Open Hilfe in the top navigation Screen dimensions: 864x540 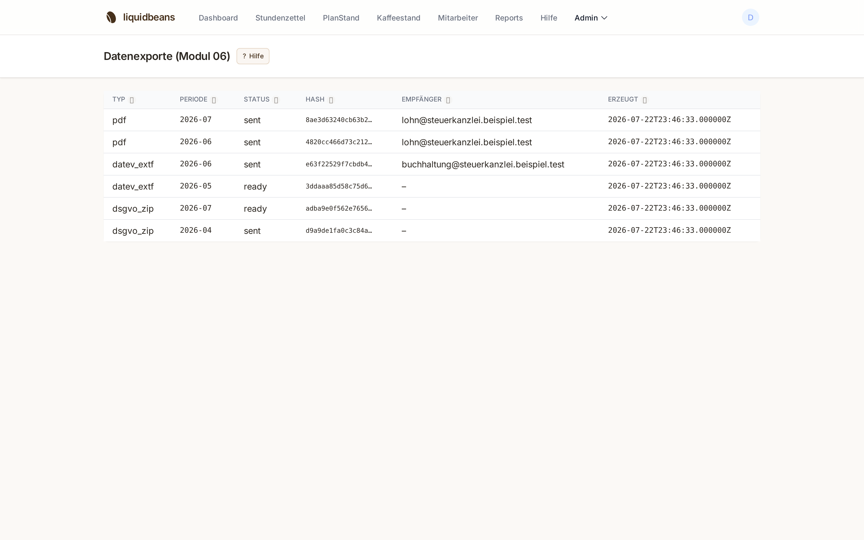[x=549, y=18]
